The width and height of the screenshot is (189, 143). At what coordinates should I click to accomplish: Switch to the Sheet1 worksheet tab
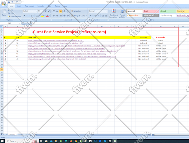(12, 135)
